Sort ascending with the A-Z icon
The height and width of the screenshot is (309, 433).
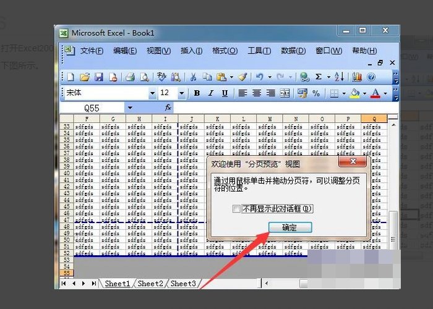click(339, 77)
